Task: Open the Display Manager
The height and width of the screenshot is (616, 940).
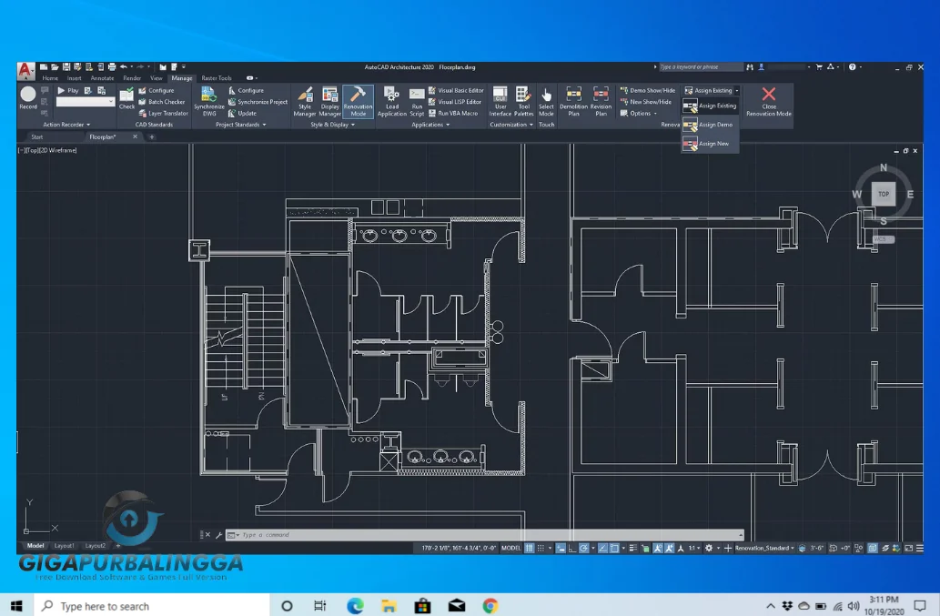Action: tap(329, 101)
